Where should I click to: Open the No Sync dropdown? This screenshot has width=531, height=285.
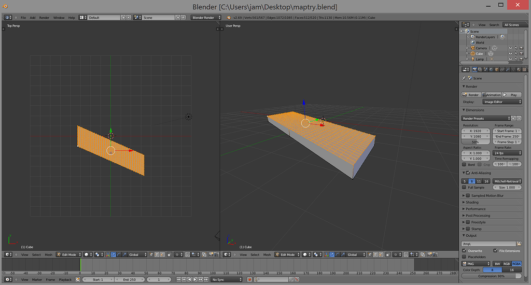[226, 280]
